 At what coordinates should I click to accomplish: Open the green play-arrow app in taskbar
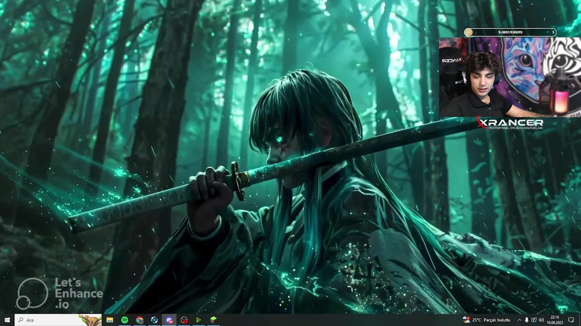199,320
